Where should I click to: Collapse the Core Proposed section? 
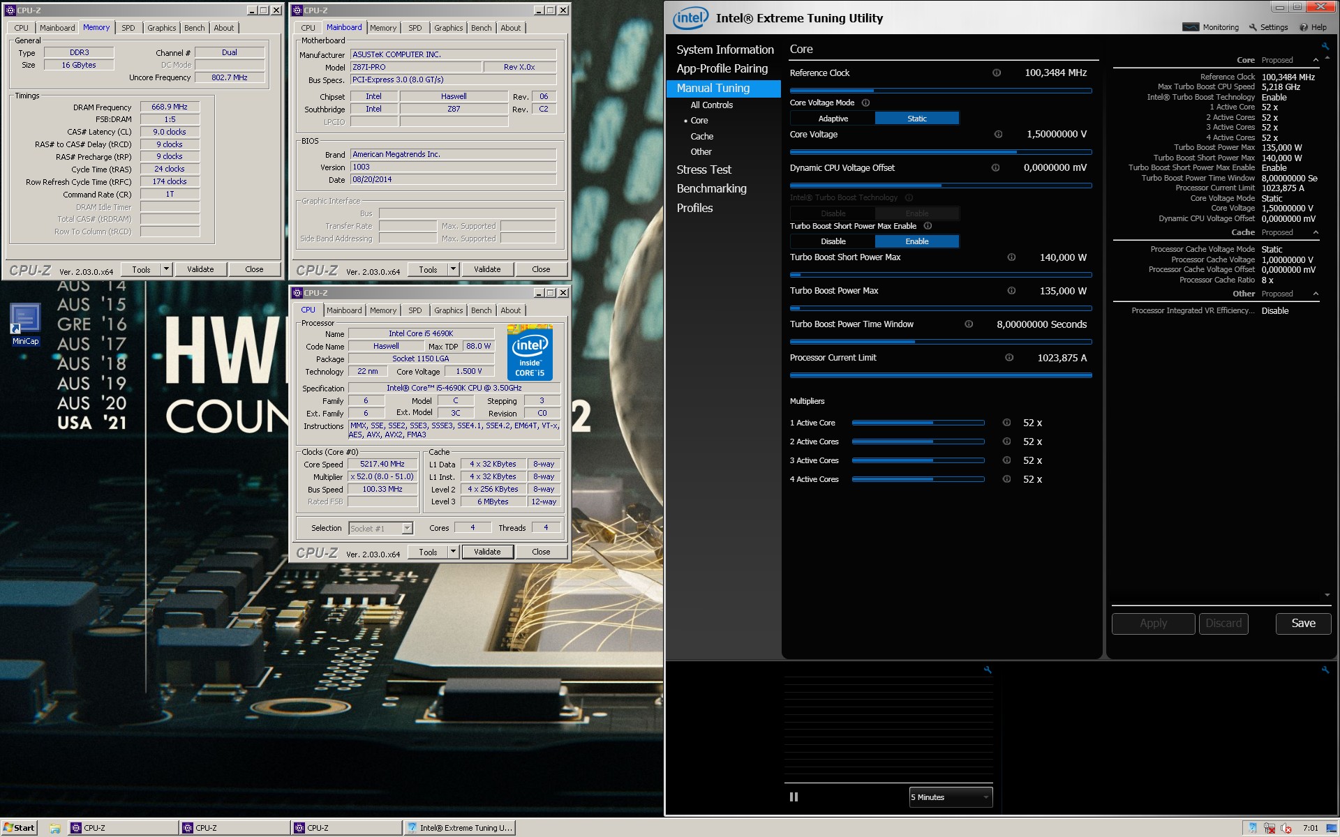click(1316, 60)
